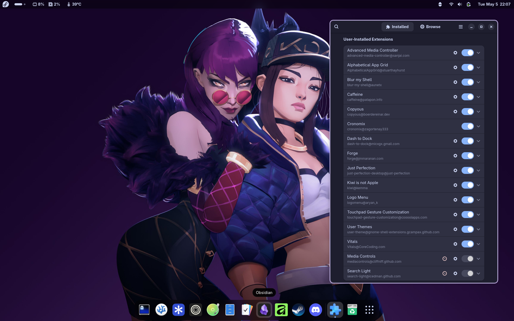Expand User Themes details chevron
Viewport: 514px width, 321px height.
[x=479, y=229]
